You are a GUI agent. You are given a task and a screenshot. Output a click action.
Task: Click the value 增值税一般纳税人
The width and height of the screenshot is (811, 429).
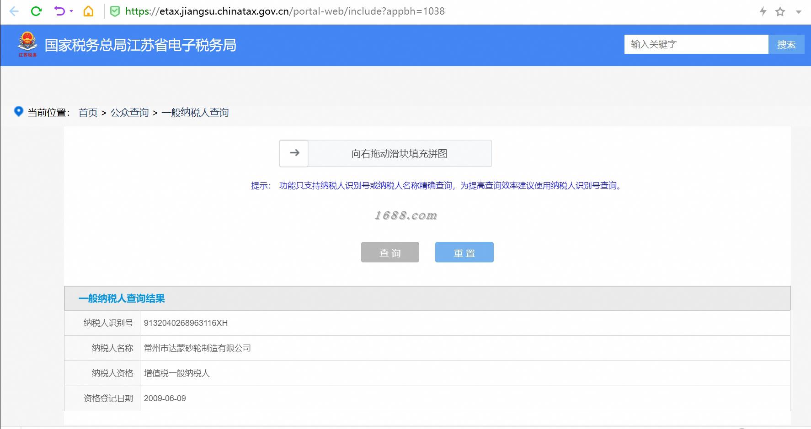coord(177,373)
